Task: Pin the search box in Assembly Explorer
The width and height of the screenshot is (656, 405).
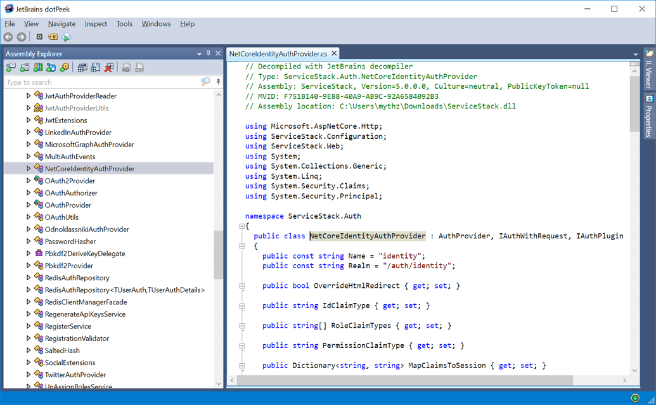Action: (219, 82)
